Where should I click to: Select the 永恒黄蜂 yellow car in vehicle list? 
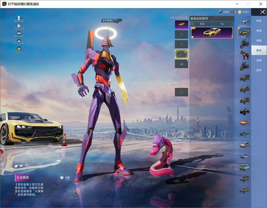pos(244,33)
